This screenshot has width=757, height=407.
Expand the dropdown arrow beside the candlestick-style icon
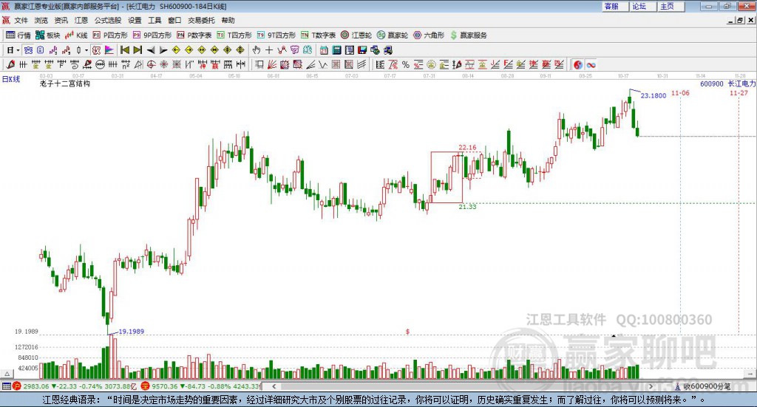point(86,50)
